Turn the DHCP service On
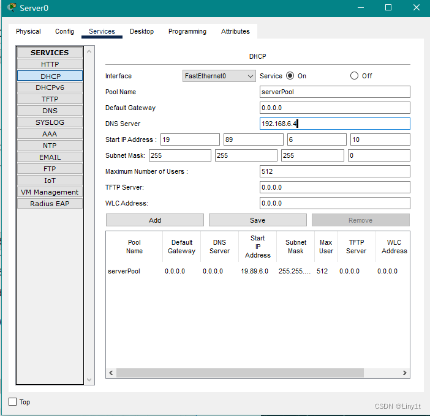Screen dimensions: 430x416 tap(290, 76)
